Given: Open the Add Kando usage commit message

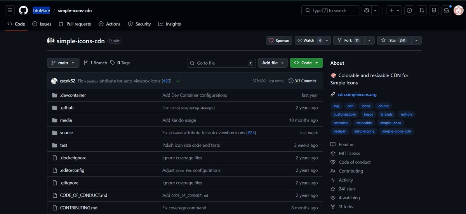Looking at the screenshot, I should 179,120.
